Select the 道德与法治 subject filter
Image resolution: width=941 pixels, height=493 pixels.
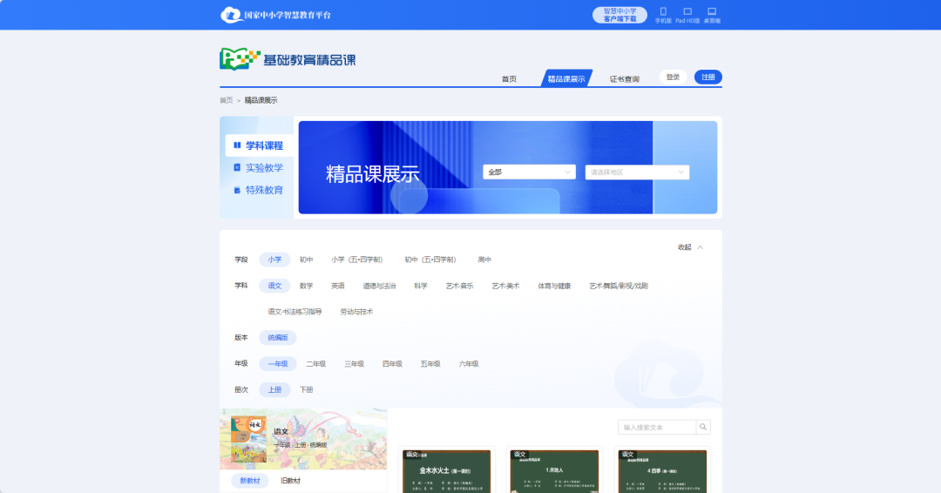click(x=379, y=286)
